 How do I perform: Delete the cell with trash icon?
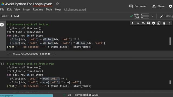point(164,23)
